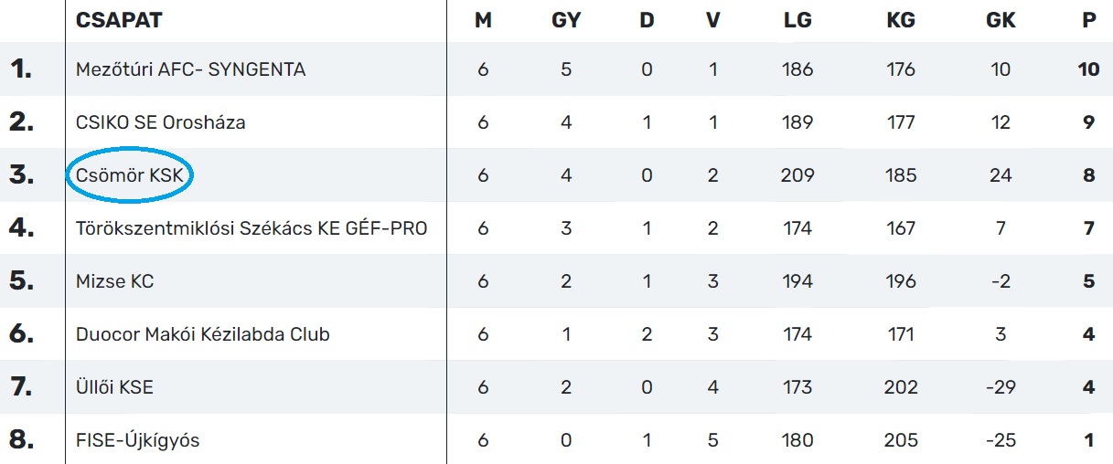Sort by the V losses header

click(x=713, y=20)
